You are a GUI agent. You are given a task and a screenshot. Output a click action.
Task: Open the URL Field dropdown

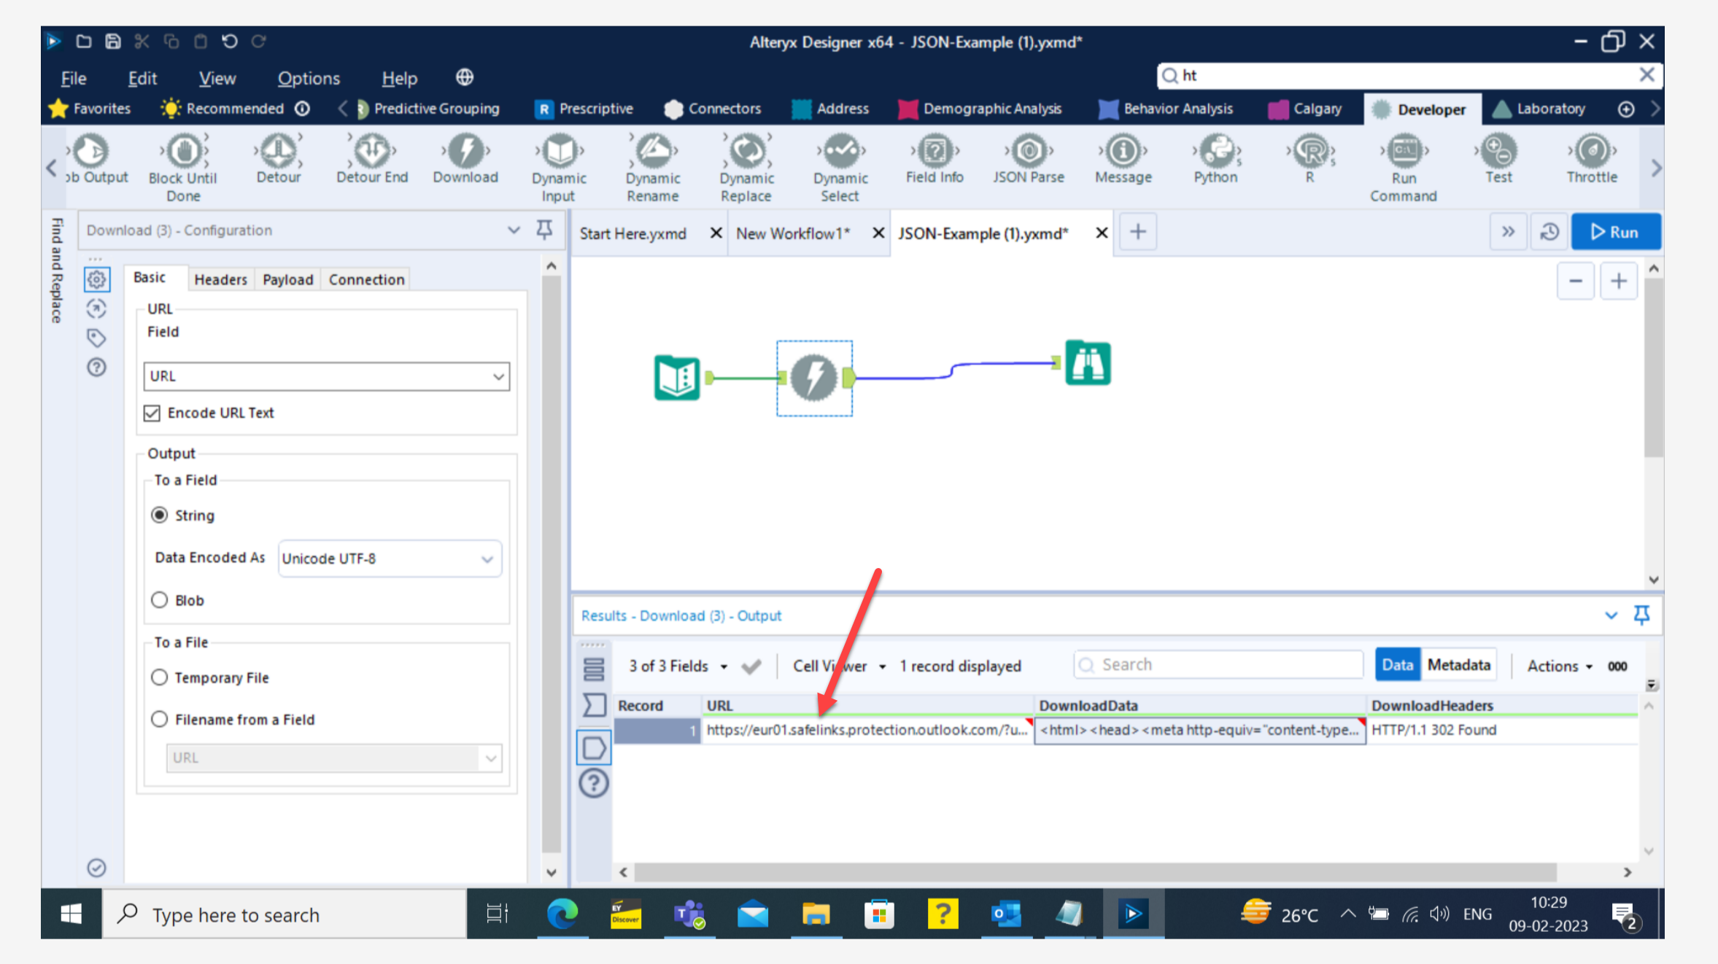coord(326,376)
